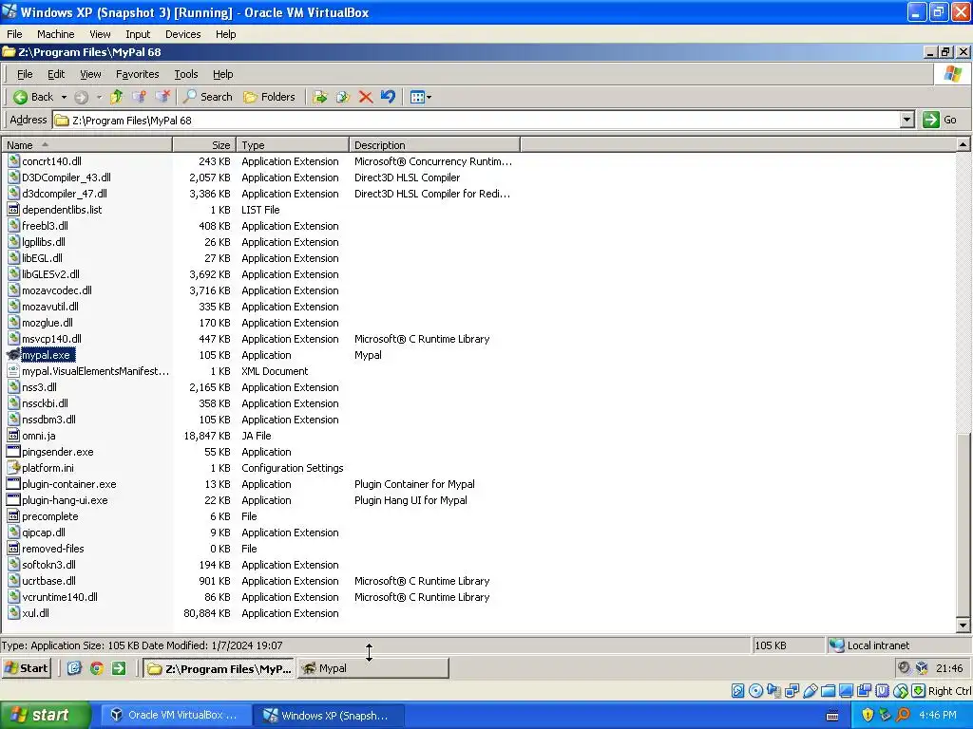The width and height of the screenshot is (973, 729).
Task: Open Explorer Edit menu
Action: [56, 74]
